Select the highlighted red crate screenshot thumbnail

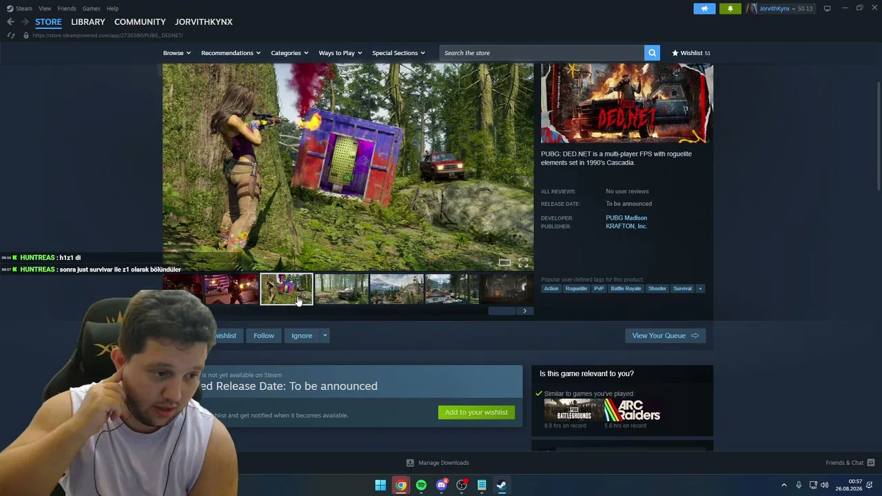click(x=287, y=289)
